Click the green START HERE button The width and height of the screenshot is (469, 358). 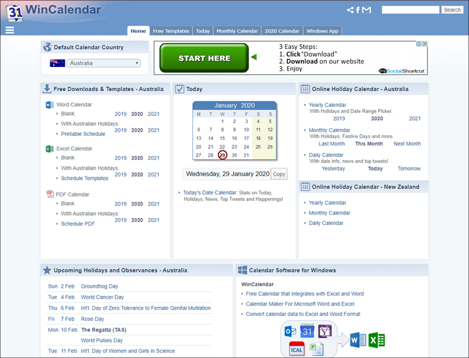click(204, 59)
